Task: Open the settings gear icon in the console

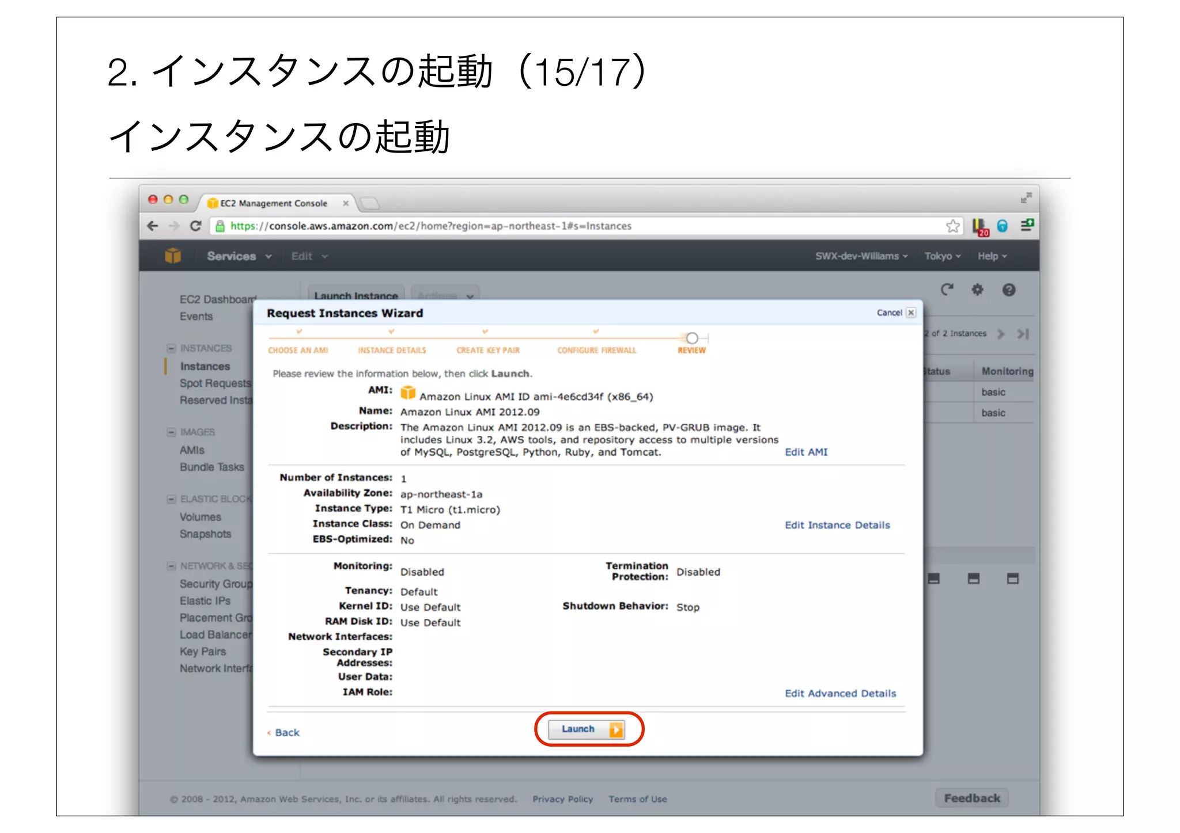Action: 977,290
